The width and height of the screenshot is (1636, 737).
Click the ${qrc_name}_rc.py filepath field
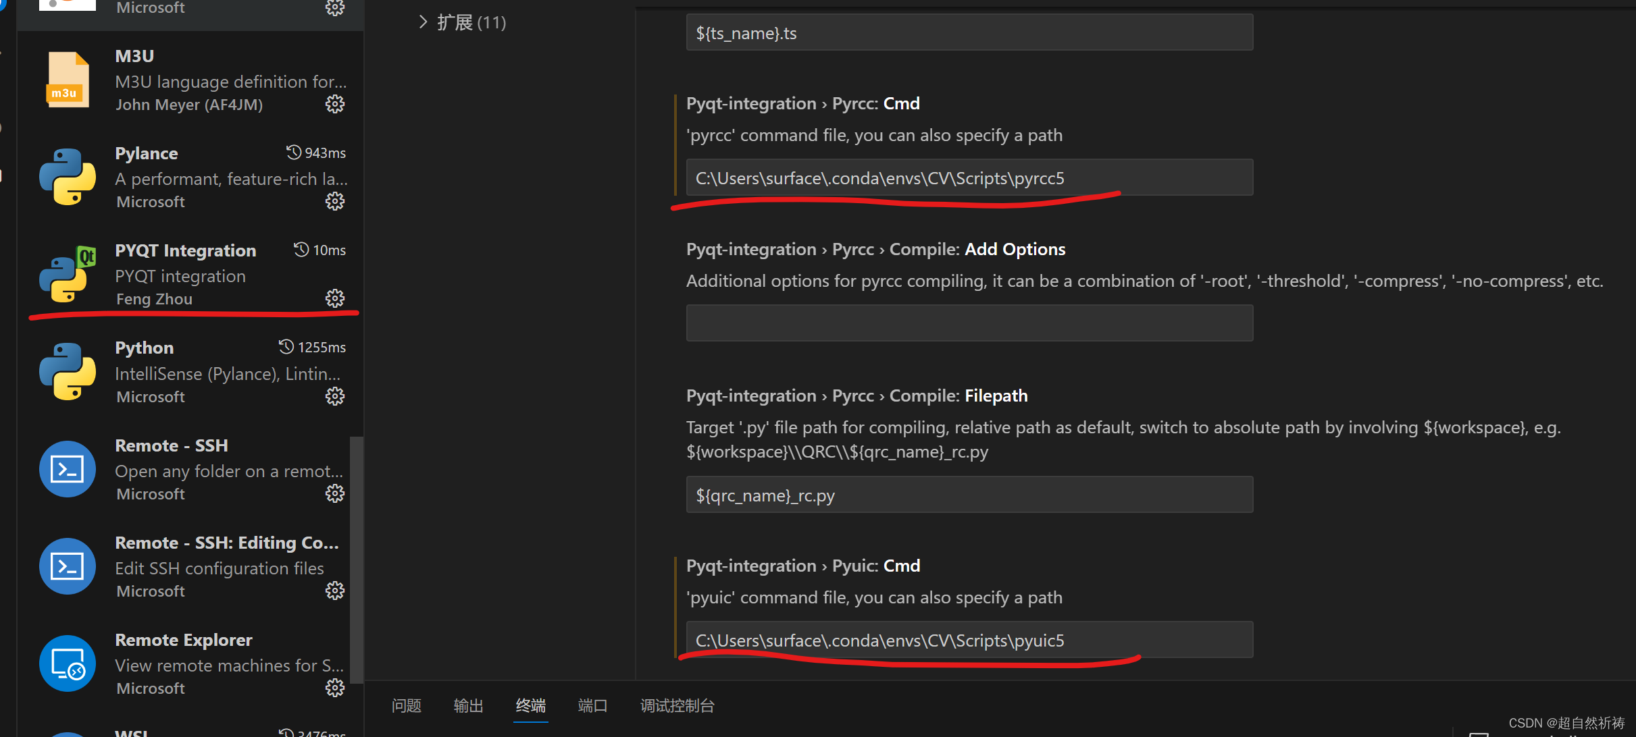point(969,494)
